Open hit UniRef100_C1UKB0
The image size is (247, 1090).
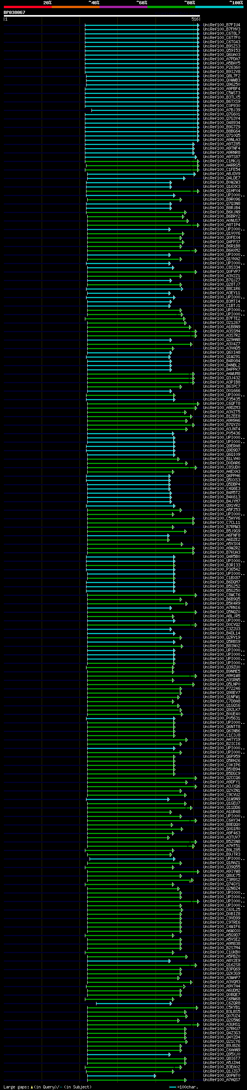[x=222, y=952]
